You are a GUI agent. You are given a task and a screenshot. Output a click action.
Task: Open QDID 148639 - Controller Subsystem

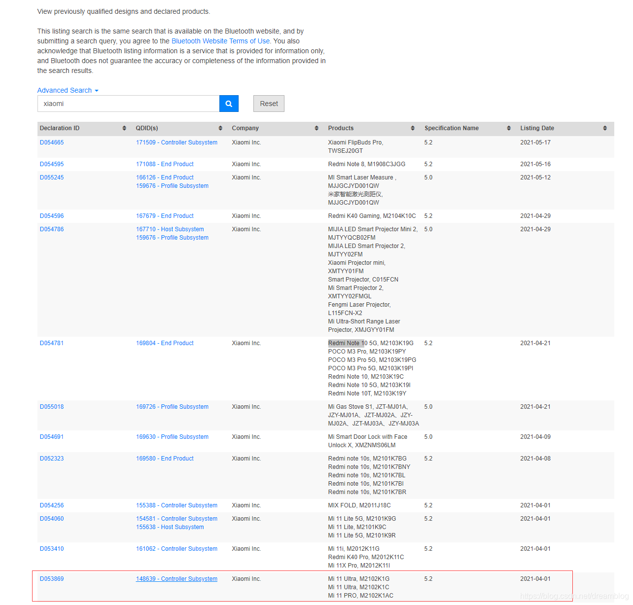point(176,579)
